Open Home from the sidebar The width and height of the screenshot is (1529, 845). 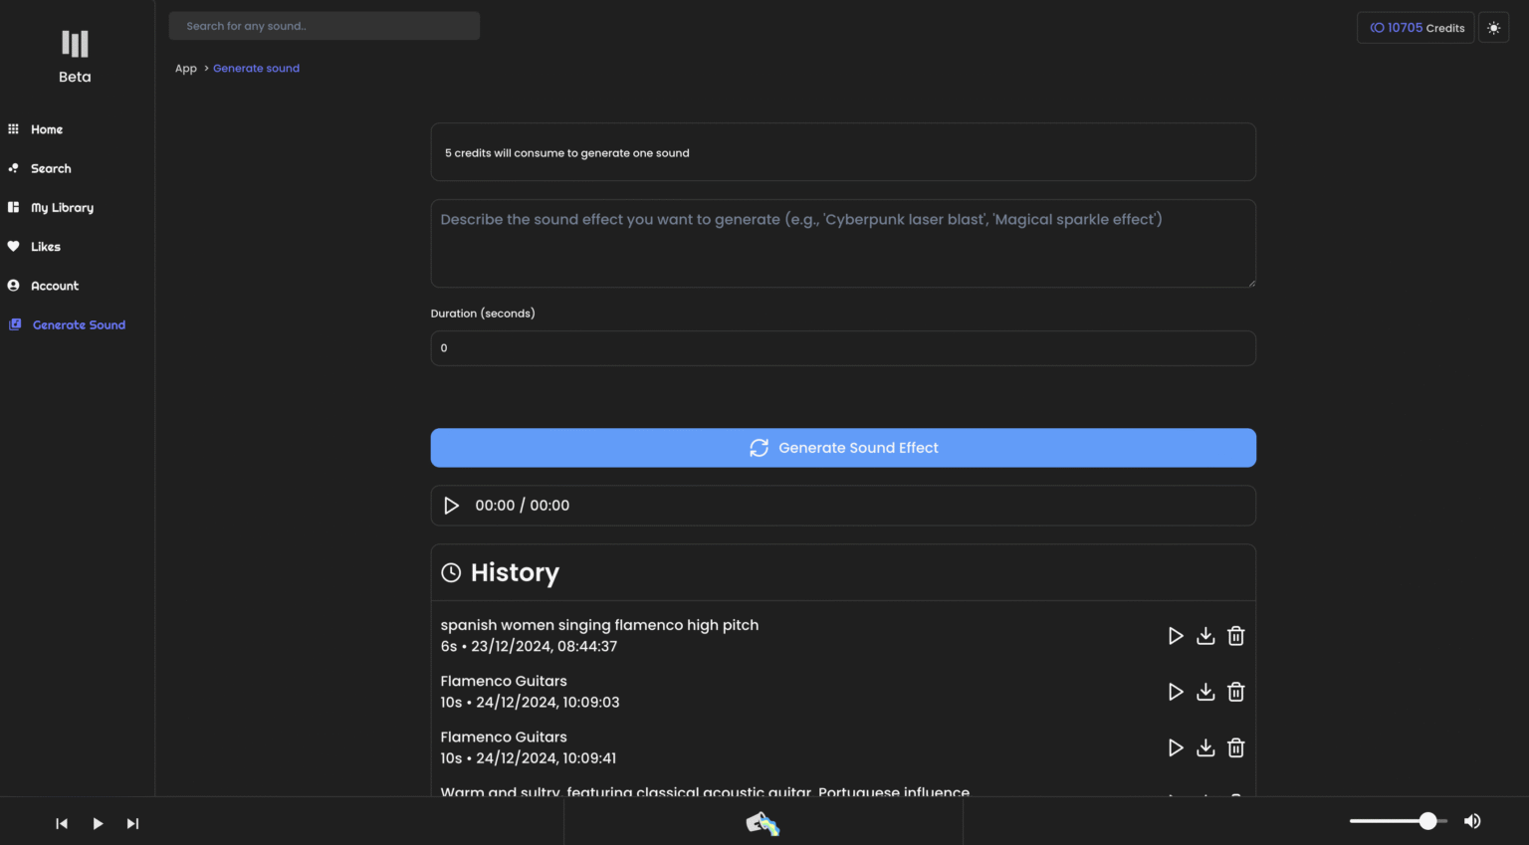click(46, 129)
